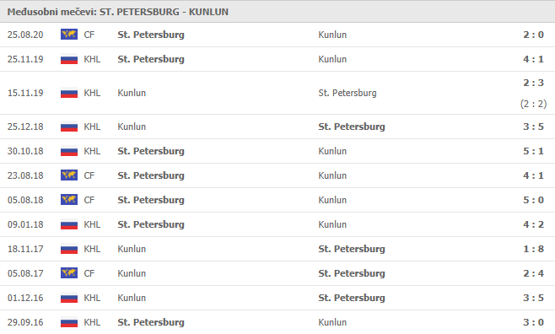This screenshot has height=334, width=555.
Task: Click the Russia flag on 18.11.17 row
Action: tap(69, 249)
